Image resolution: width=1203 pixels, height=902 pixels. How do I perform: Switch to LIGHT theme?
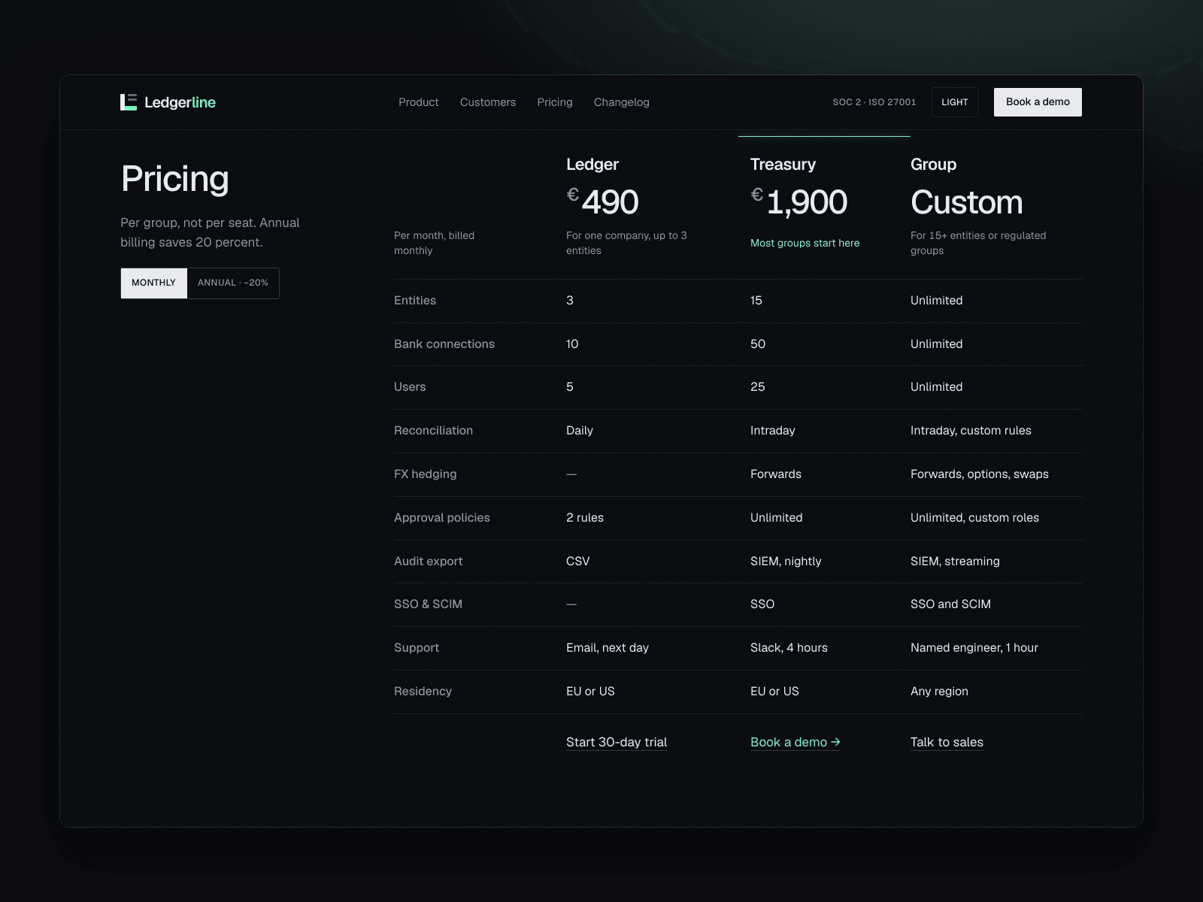tap(955, 102)
